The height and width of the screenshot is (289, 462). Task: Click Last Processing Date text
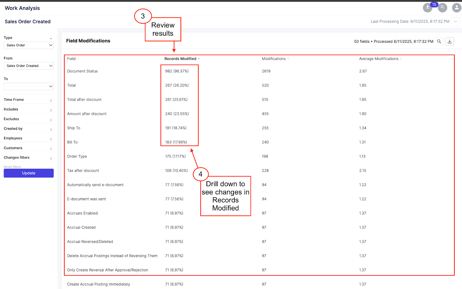coord(410,21)
